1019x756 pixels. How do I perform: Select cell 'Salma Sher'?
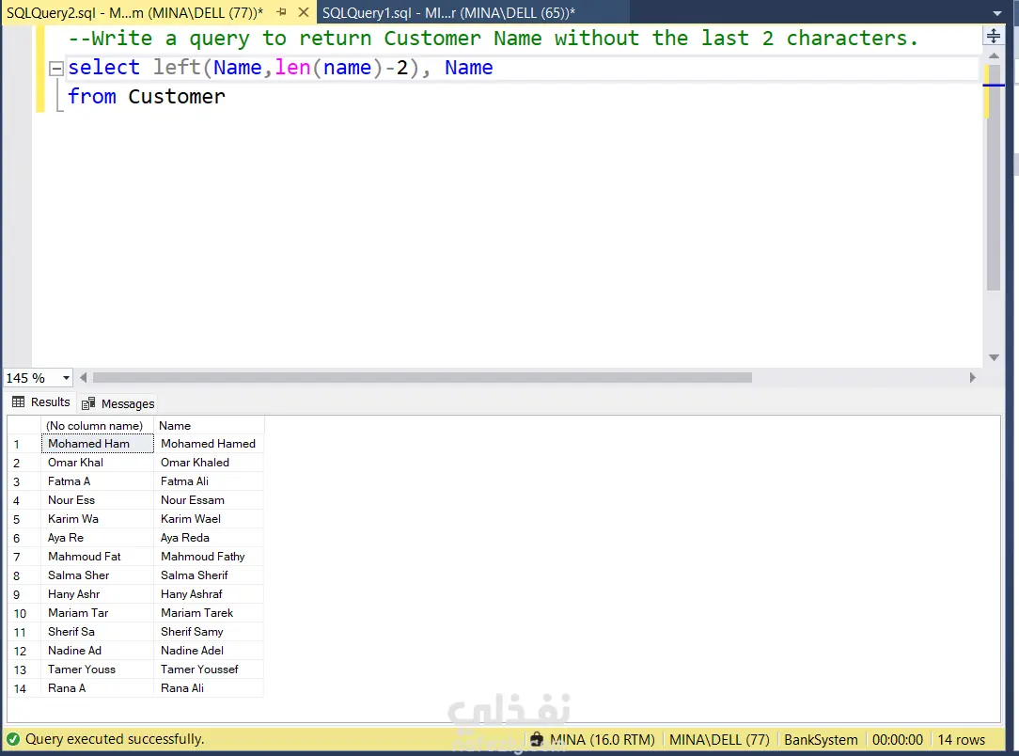tap(98, 576)
